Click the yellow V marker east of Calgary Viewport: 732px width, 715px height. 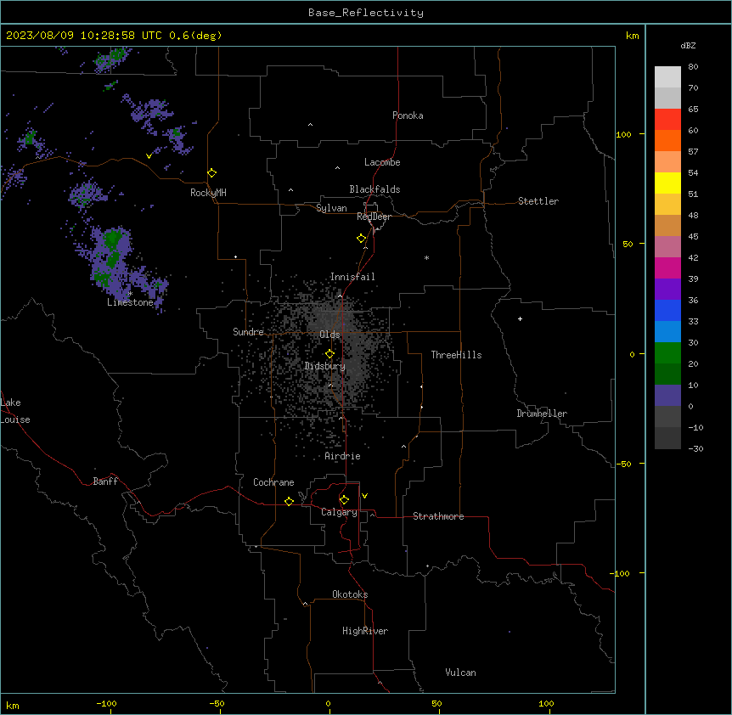[364, 496]
